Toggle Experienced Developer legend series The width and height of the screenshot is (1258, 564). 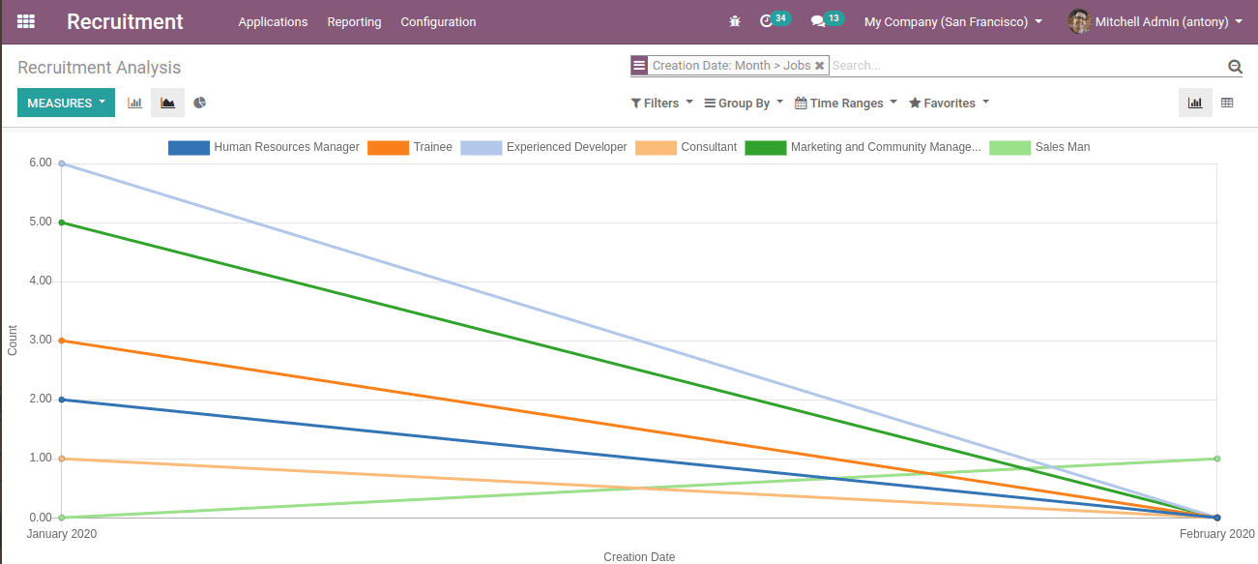[x=543, y=147]
